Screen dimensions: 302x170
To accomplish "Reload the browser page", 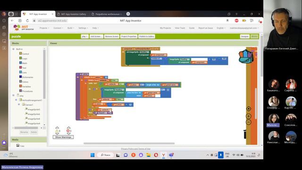I will pyautogui.click(x=27, y=21).
